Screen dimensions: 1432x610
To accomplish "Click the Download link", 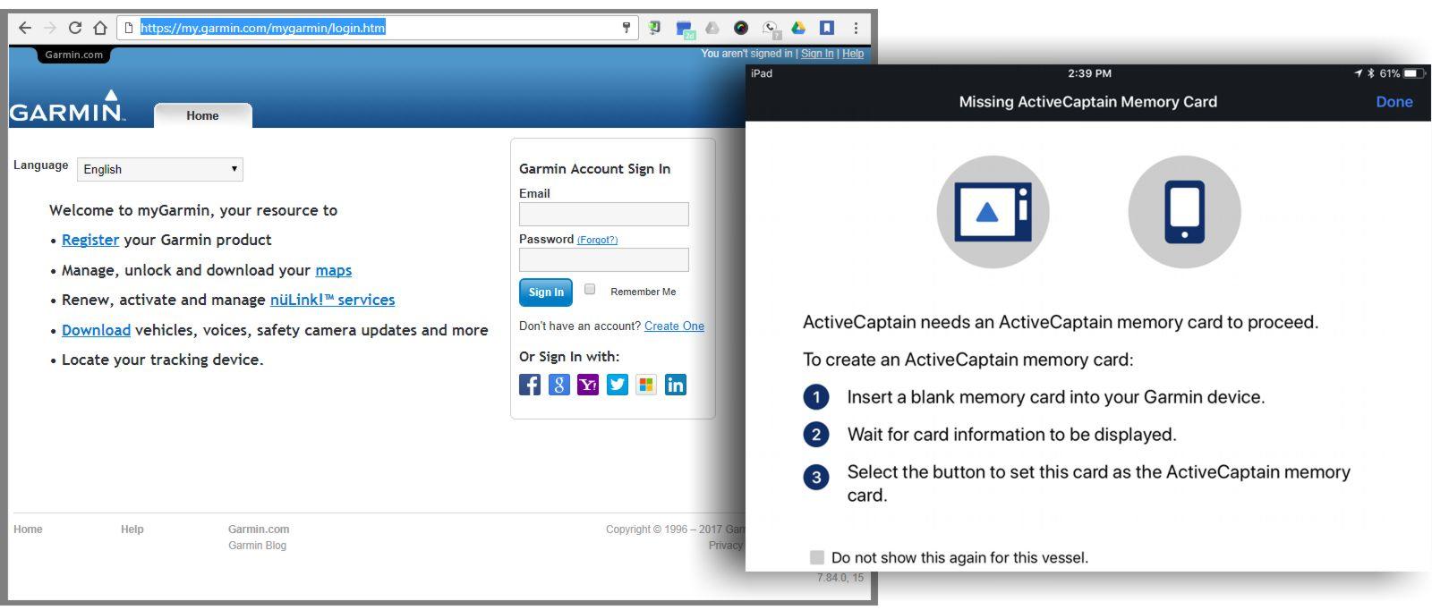I will [96, 330].
